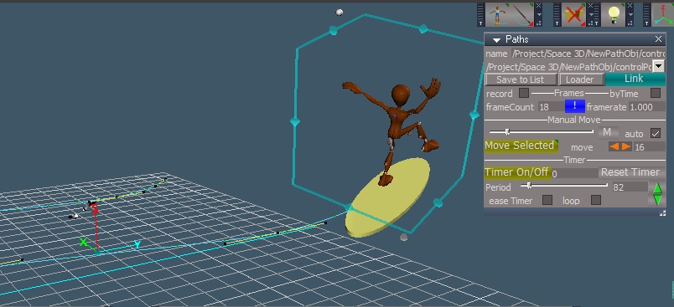The height and width of the screenshot is (307, 674).
Task: Click the orange left arrow beside move
Action: pos(614,147)
